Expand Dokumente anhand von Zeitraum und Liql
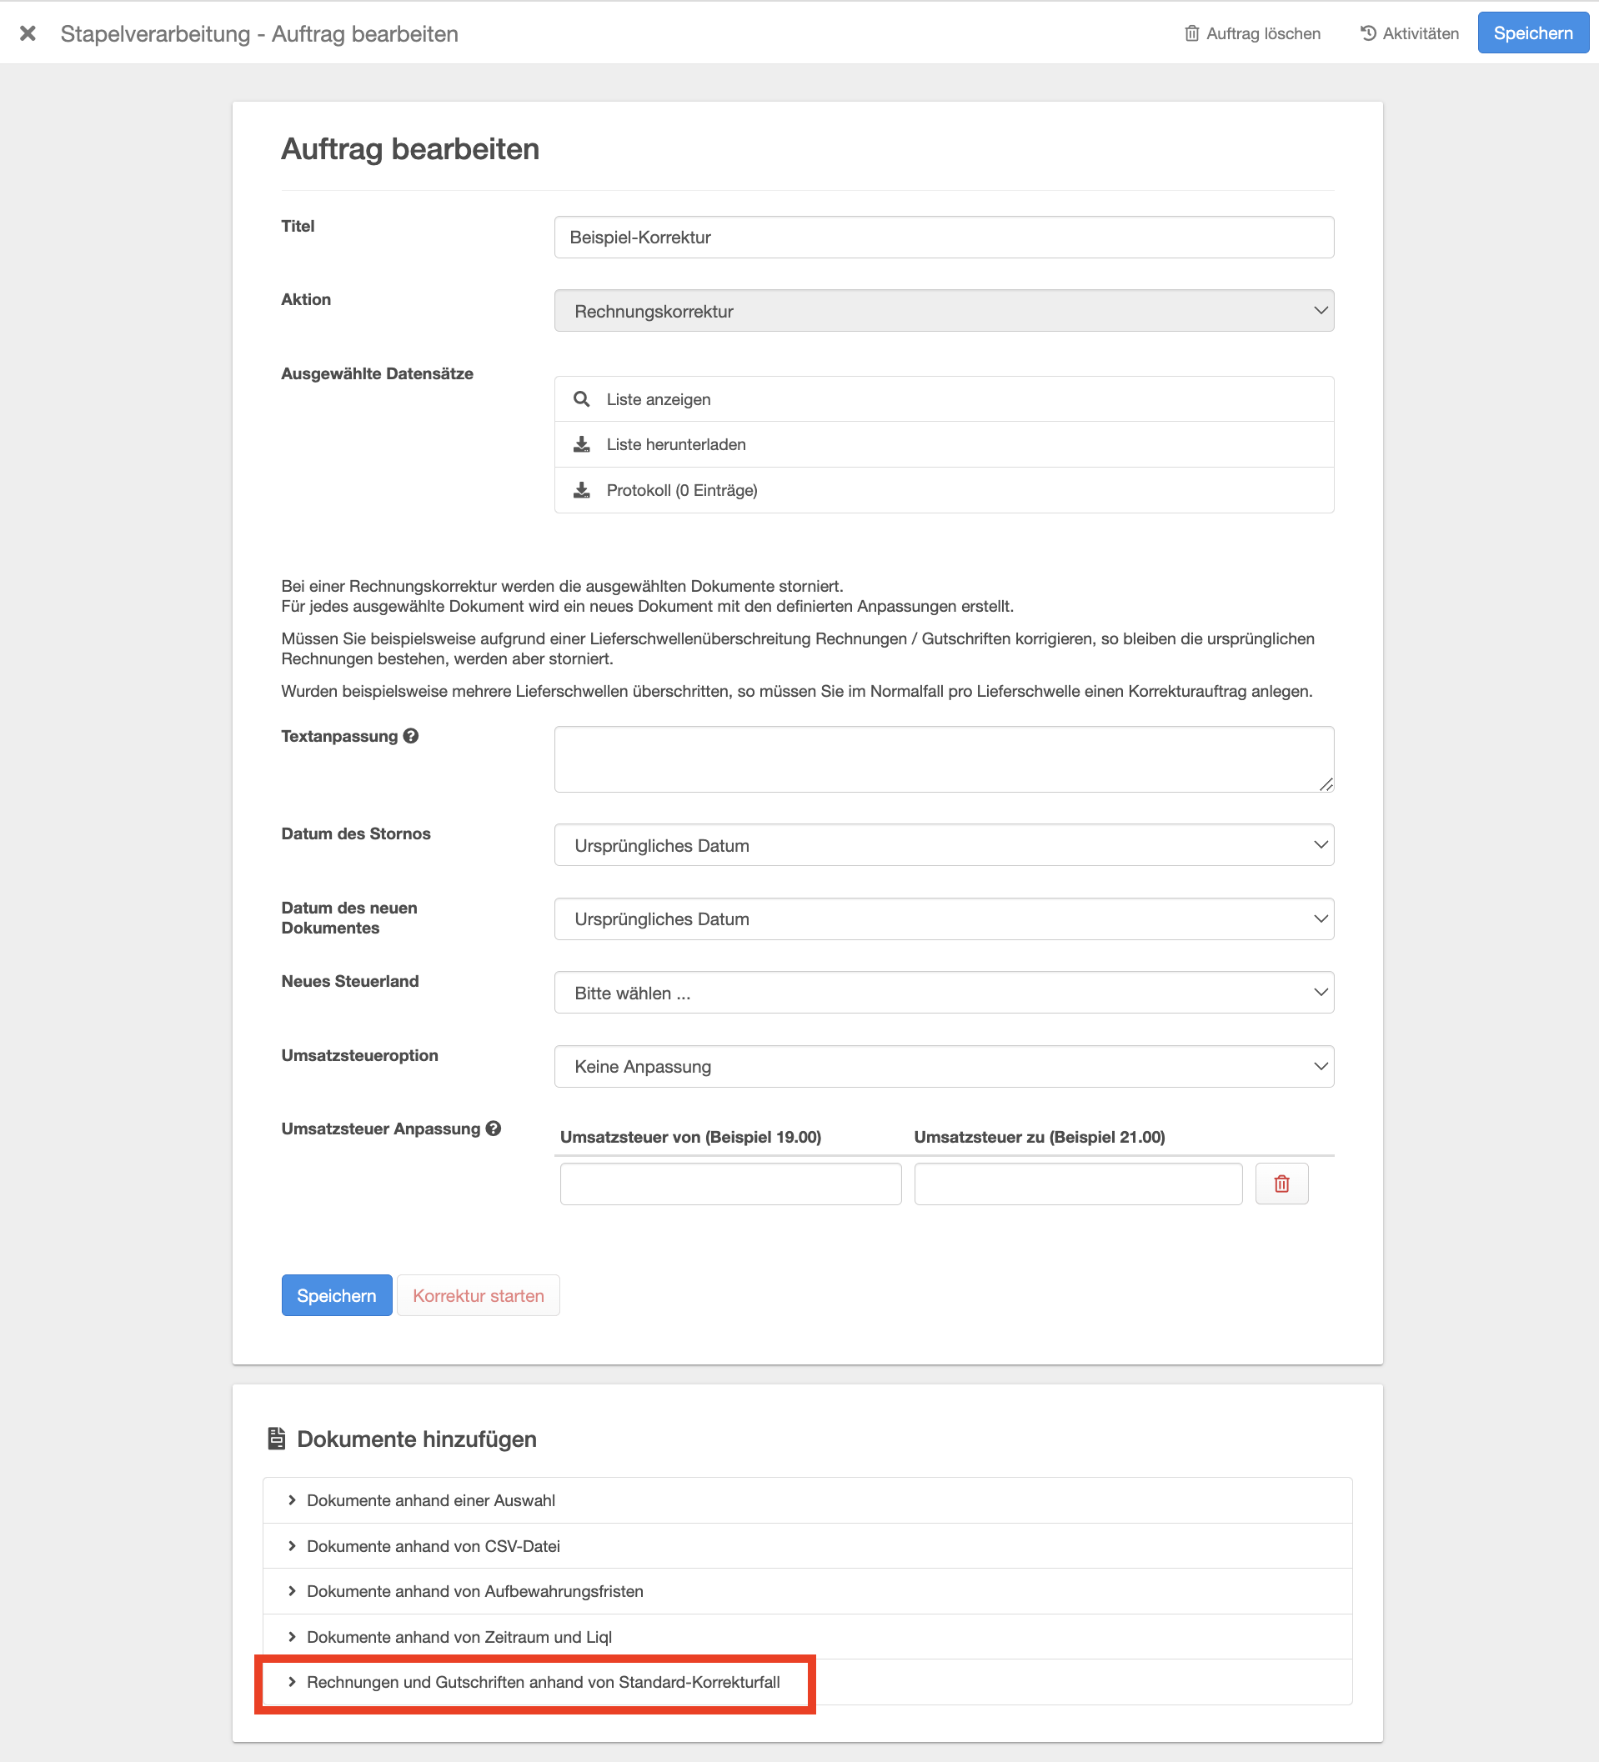The image size is (1599, 1762). click(807, 1636)
